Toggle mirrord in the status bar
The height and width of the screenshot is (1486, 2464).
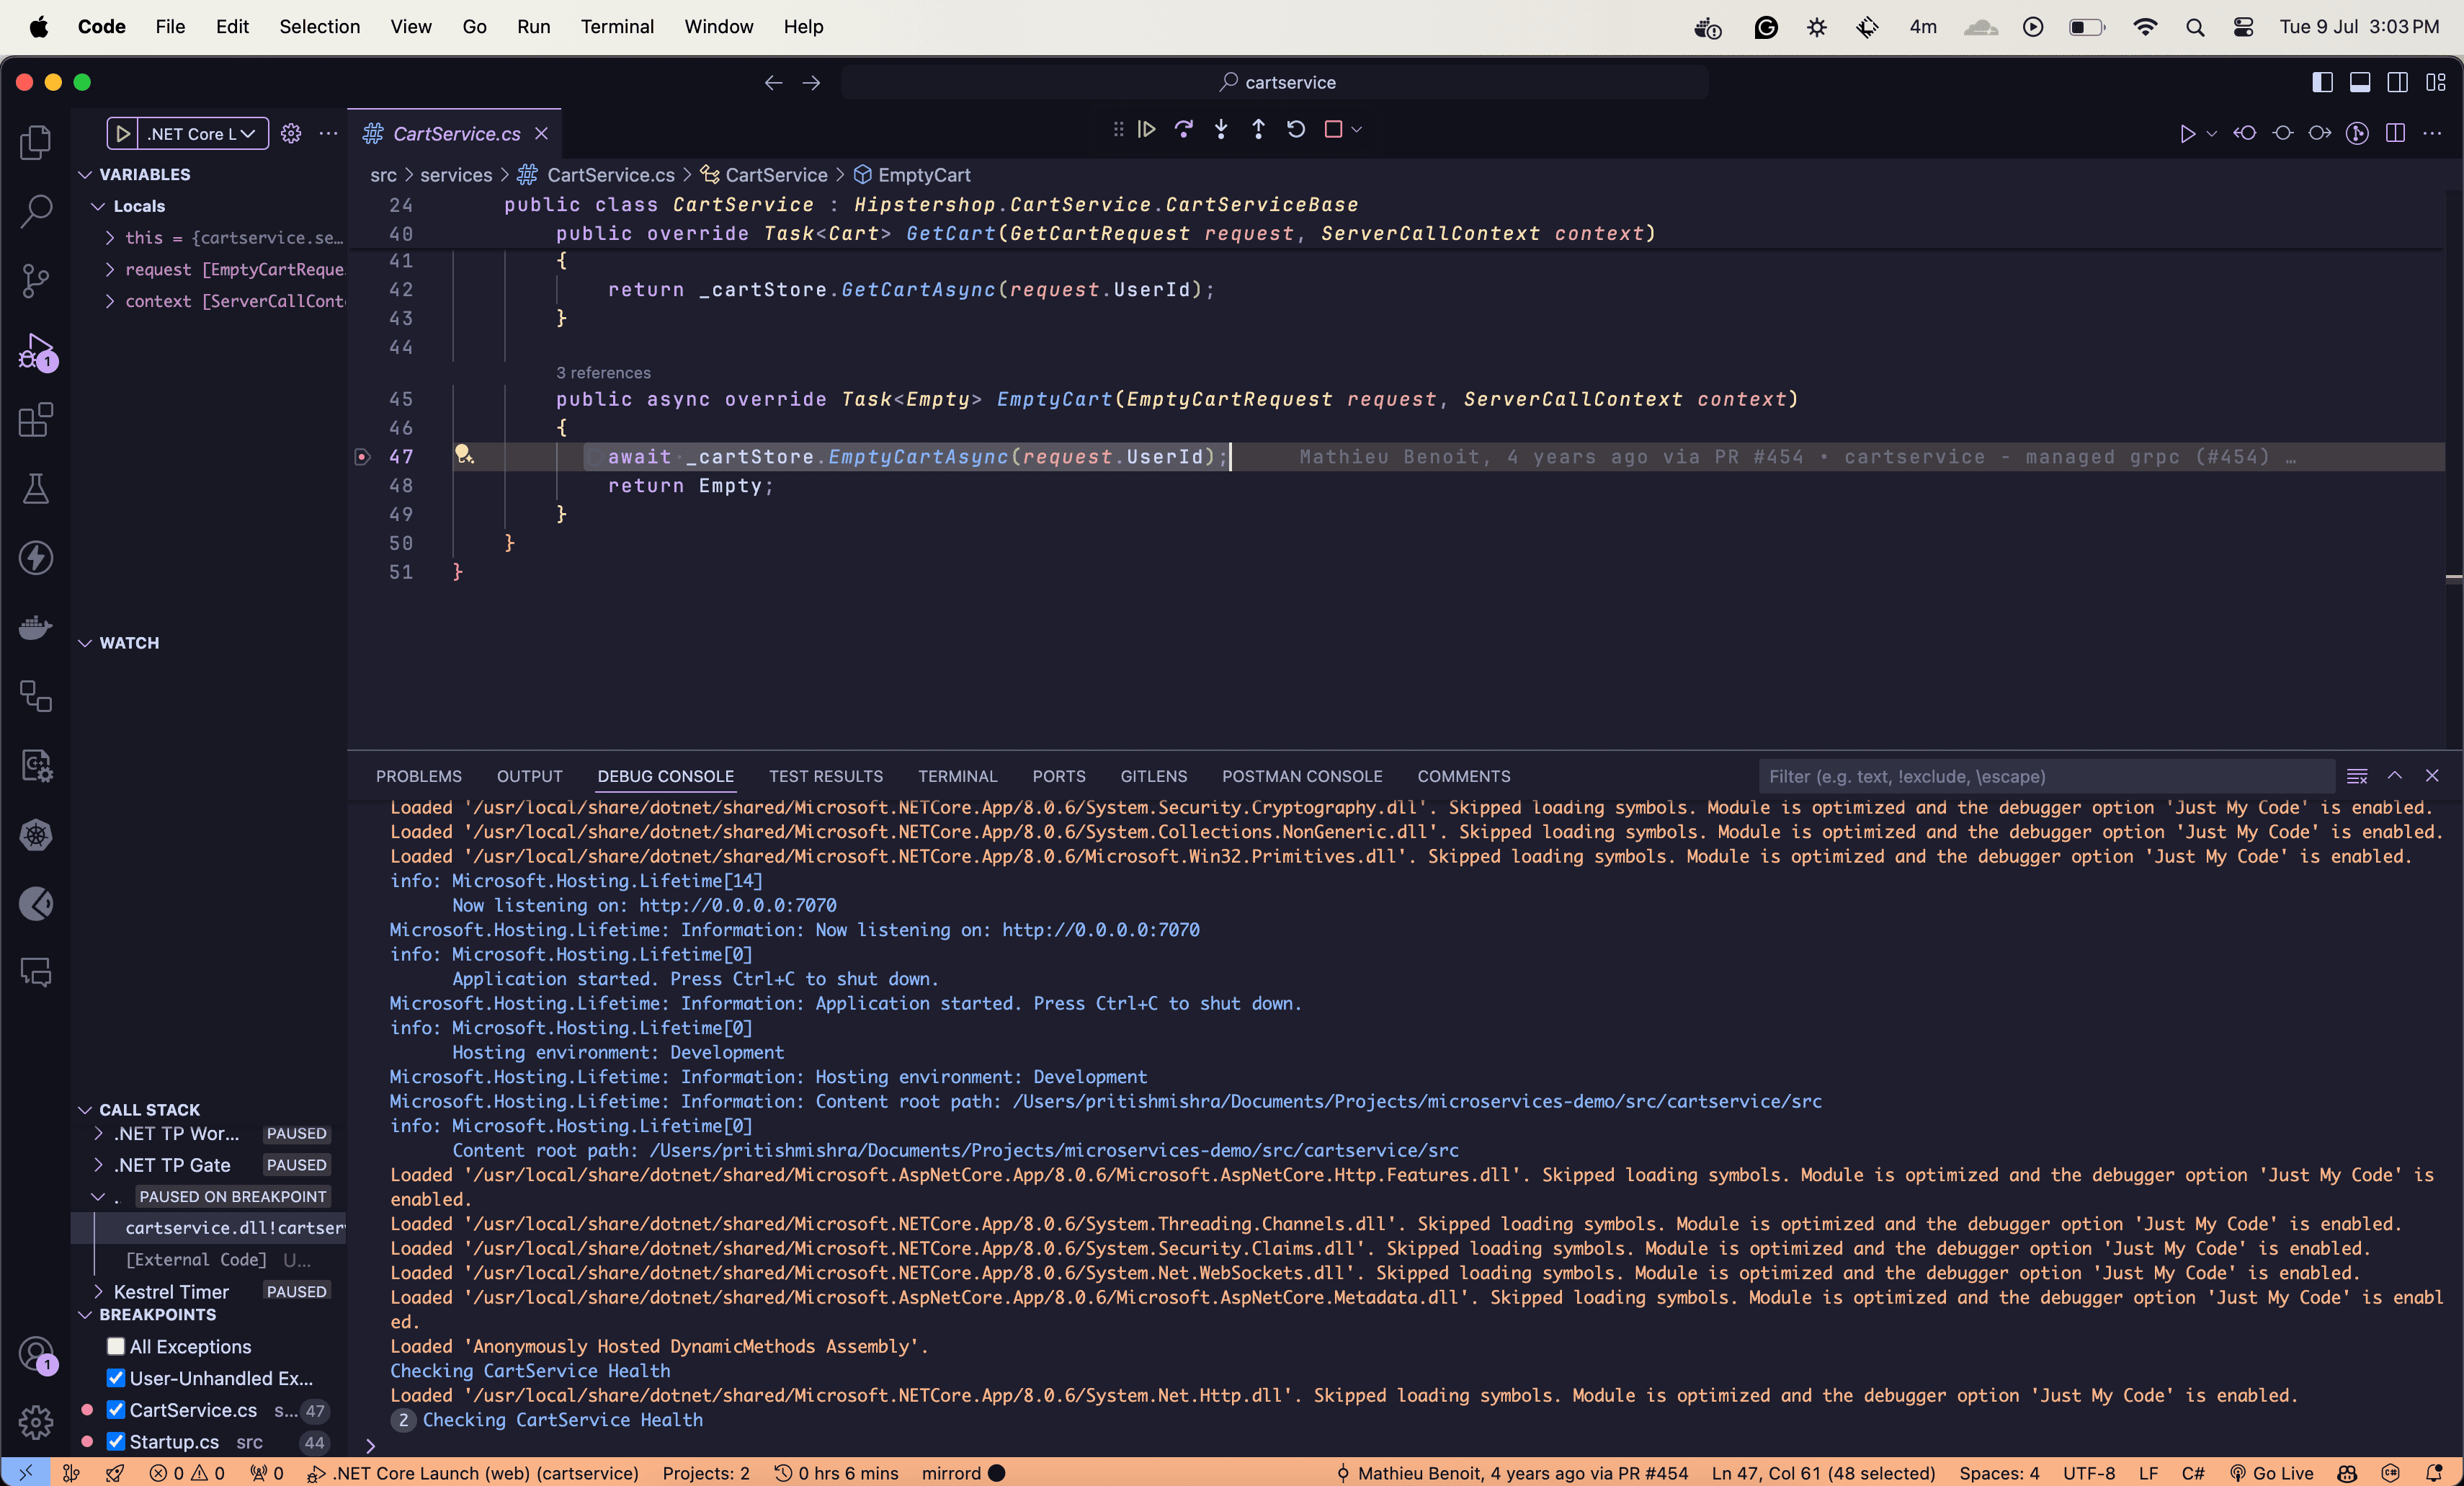(x=963, y=1473)
